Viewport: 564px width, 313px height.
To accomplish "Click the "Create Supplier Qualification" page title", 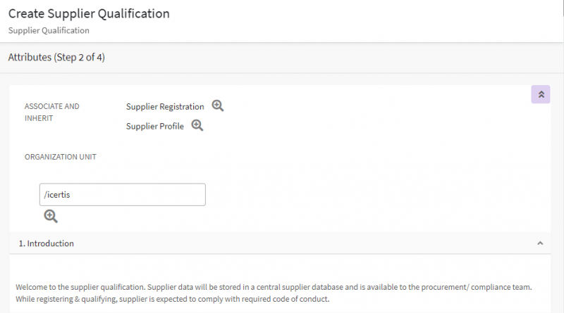I will (89, 14).
